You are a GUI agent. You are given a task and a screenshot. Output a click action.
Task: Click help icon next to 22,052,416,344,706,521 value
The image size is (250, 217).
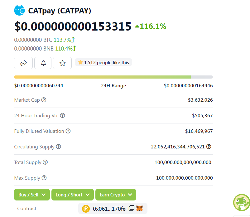(x=209, y=147)
